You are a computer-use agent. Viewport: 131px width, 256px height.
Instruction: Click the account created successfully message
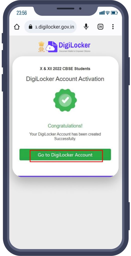tap(65, 136)
